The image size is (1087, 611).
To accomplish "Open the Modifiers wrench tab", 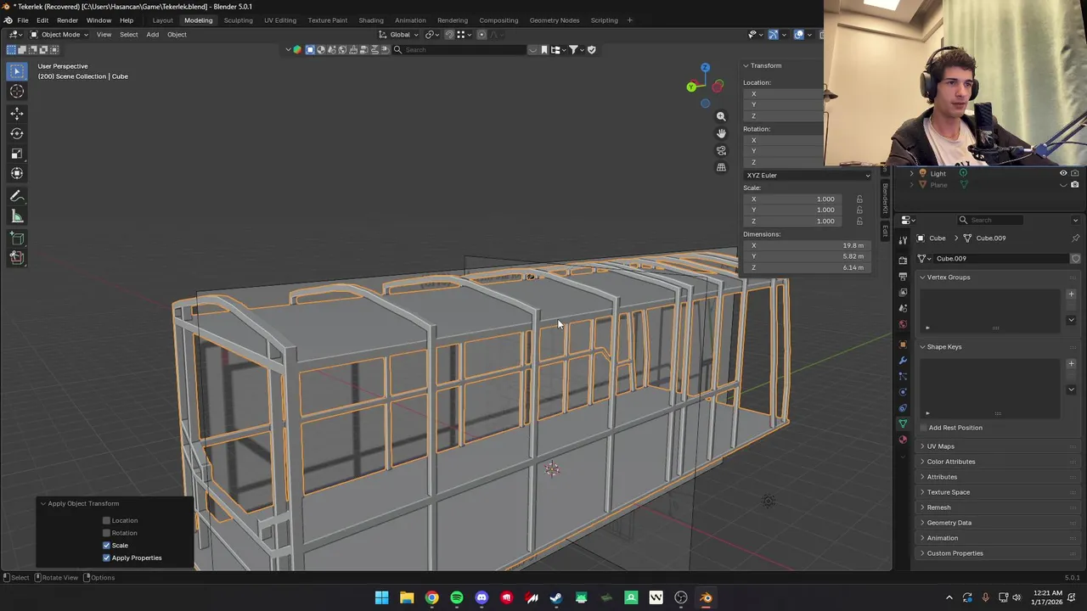I will (x=903, y=361).
